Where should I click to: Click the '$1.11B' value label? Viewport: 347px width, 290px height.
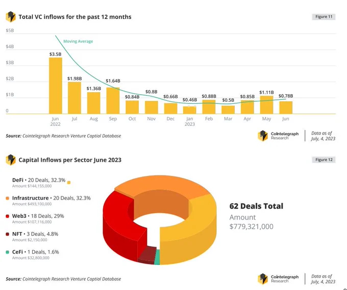tap(267, 92)
